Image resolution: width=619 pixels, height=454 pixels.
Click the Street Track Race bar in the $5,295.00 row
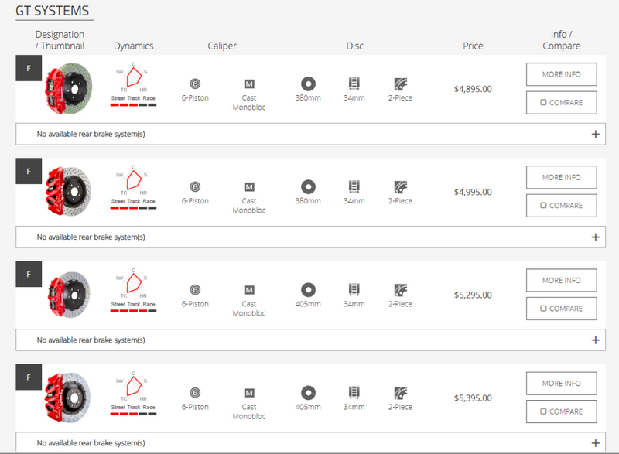pyautogui.click(x=133, y=309)
